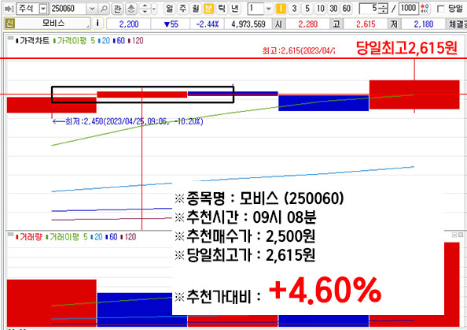Expand the 주식 market type dropdown
Viewport: 467px width, 330px height.
click(43, 9)
